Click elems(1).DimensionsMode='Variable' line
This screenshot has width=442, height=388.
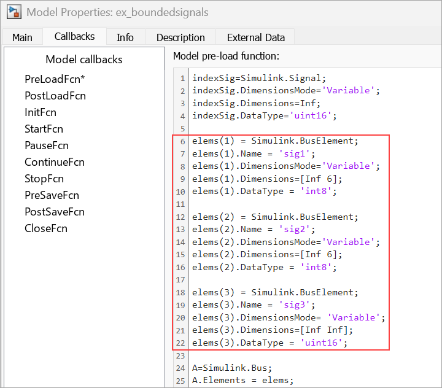[286, 166]
